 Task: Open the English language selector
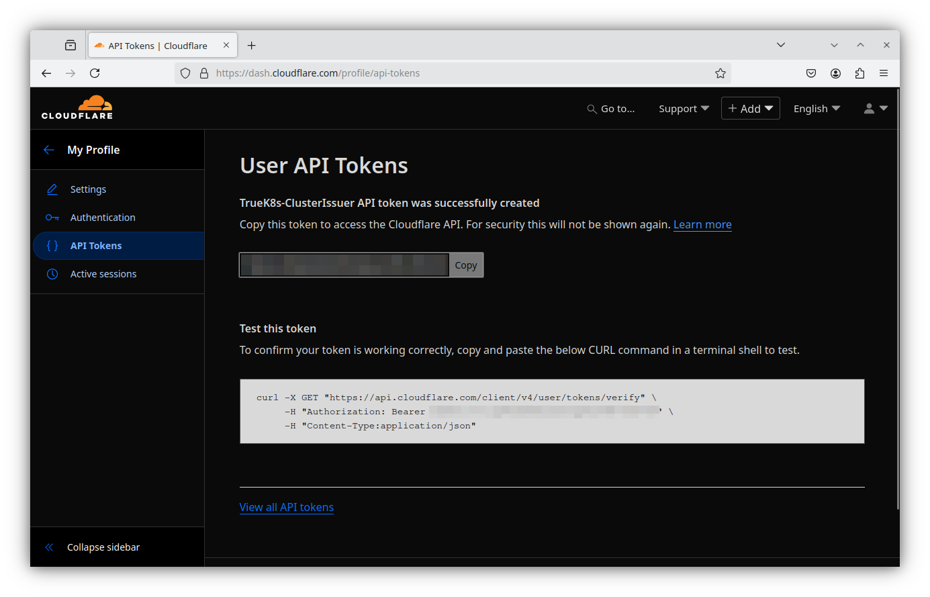coord(817,109)
